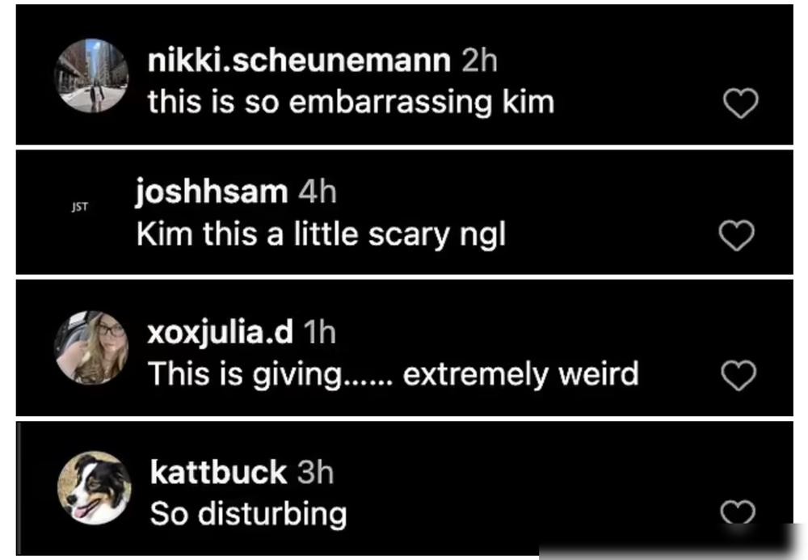This screenshot has width=808, height=560.
Task: Open xoxjulia.d username link
Action: click(x=220, y=332)
